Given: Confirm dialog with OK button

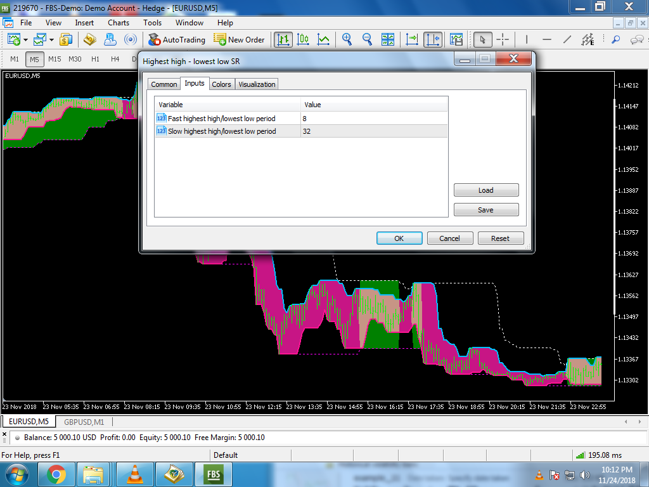Looking at the screenshot, I should [x=399, y=238].
